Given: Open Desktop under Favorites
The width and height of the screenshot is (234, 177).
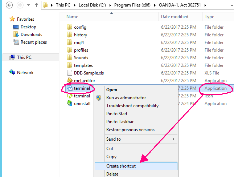Looking at the screenshot, I should (x=28, y=27).
